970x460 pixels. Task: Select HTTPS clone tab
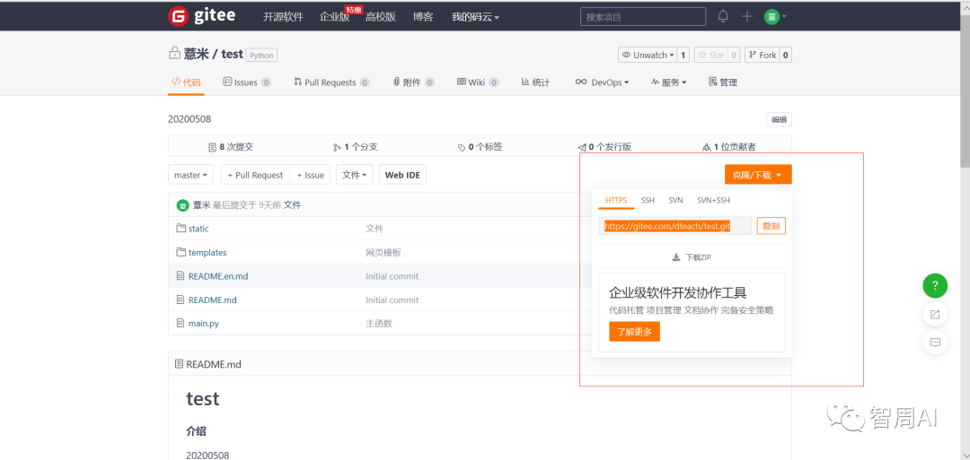pos(616,200)
